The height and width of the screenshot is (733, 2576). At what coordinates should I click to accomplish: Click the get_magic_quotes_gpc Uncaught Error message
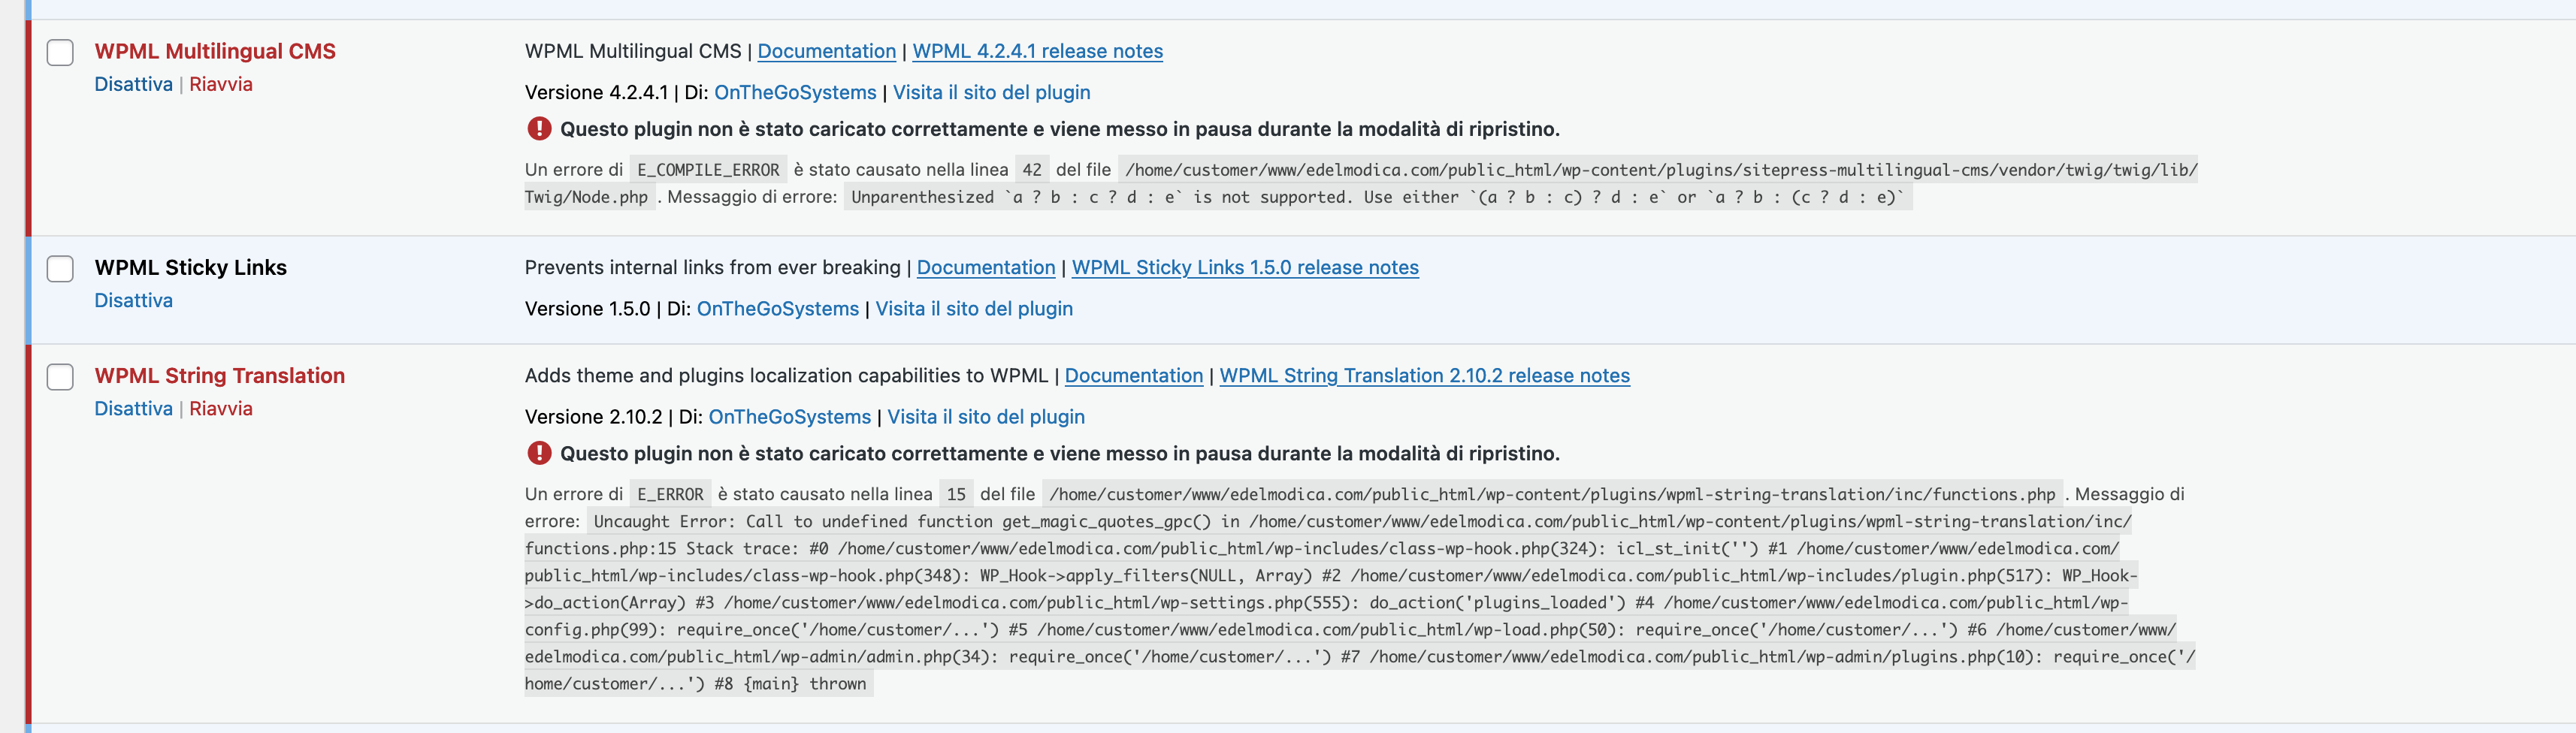[x=1360, y=602]
